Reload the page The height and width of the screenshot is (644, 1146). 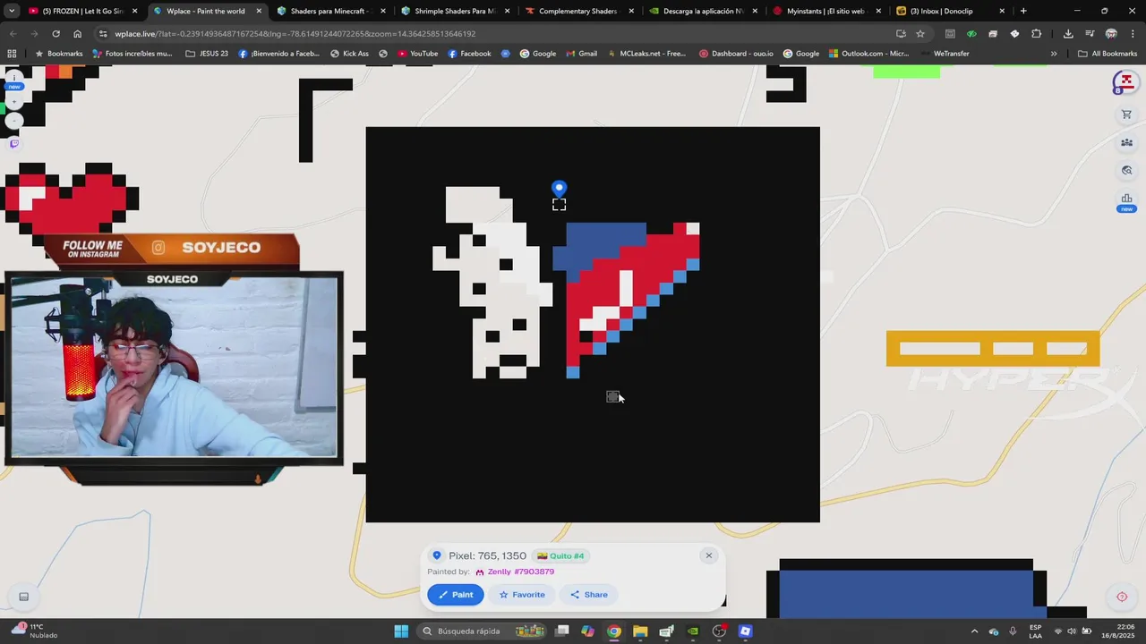click(x=56, y=34)
